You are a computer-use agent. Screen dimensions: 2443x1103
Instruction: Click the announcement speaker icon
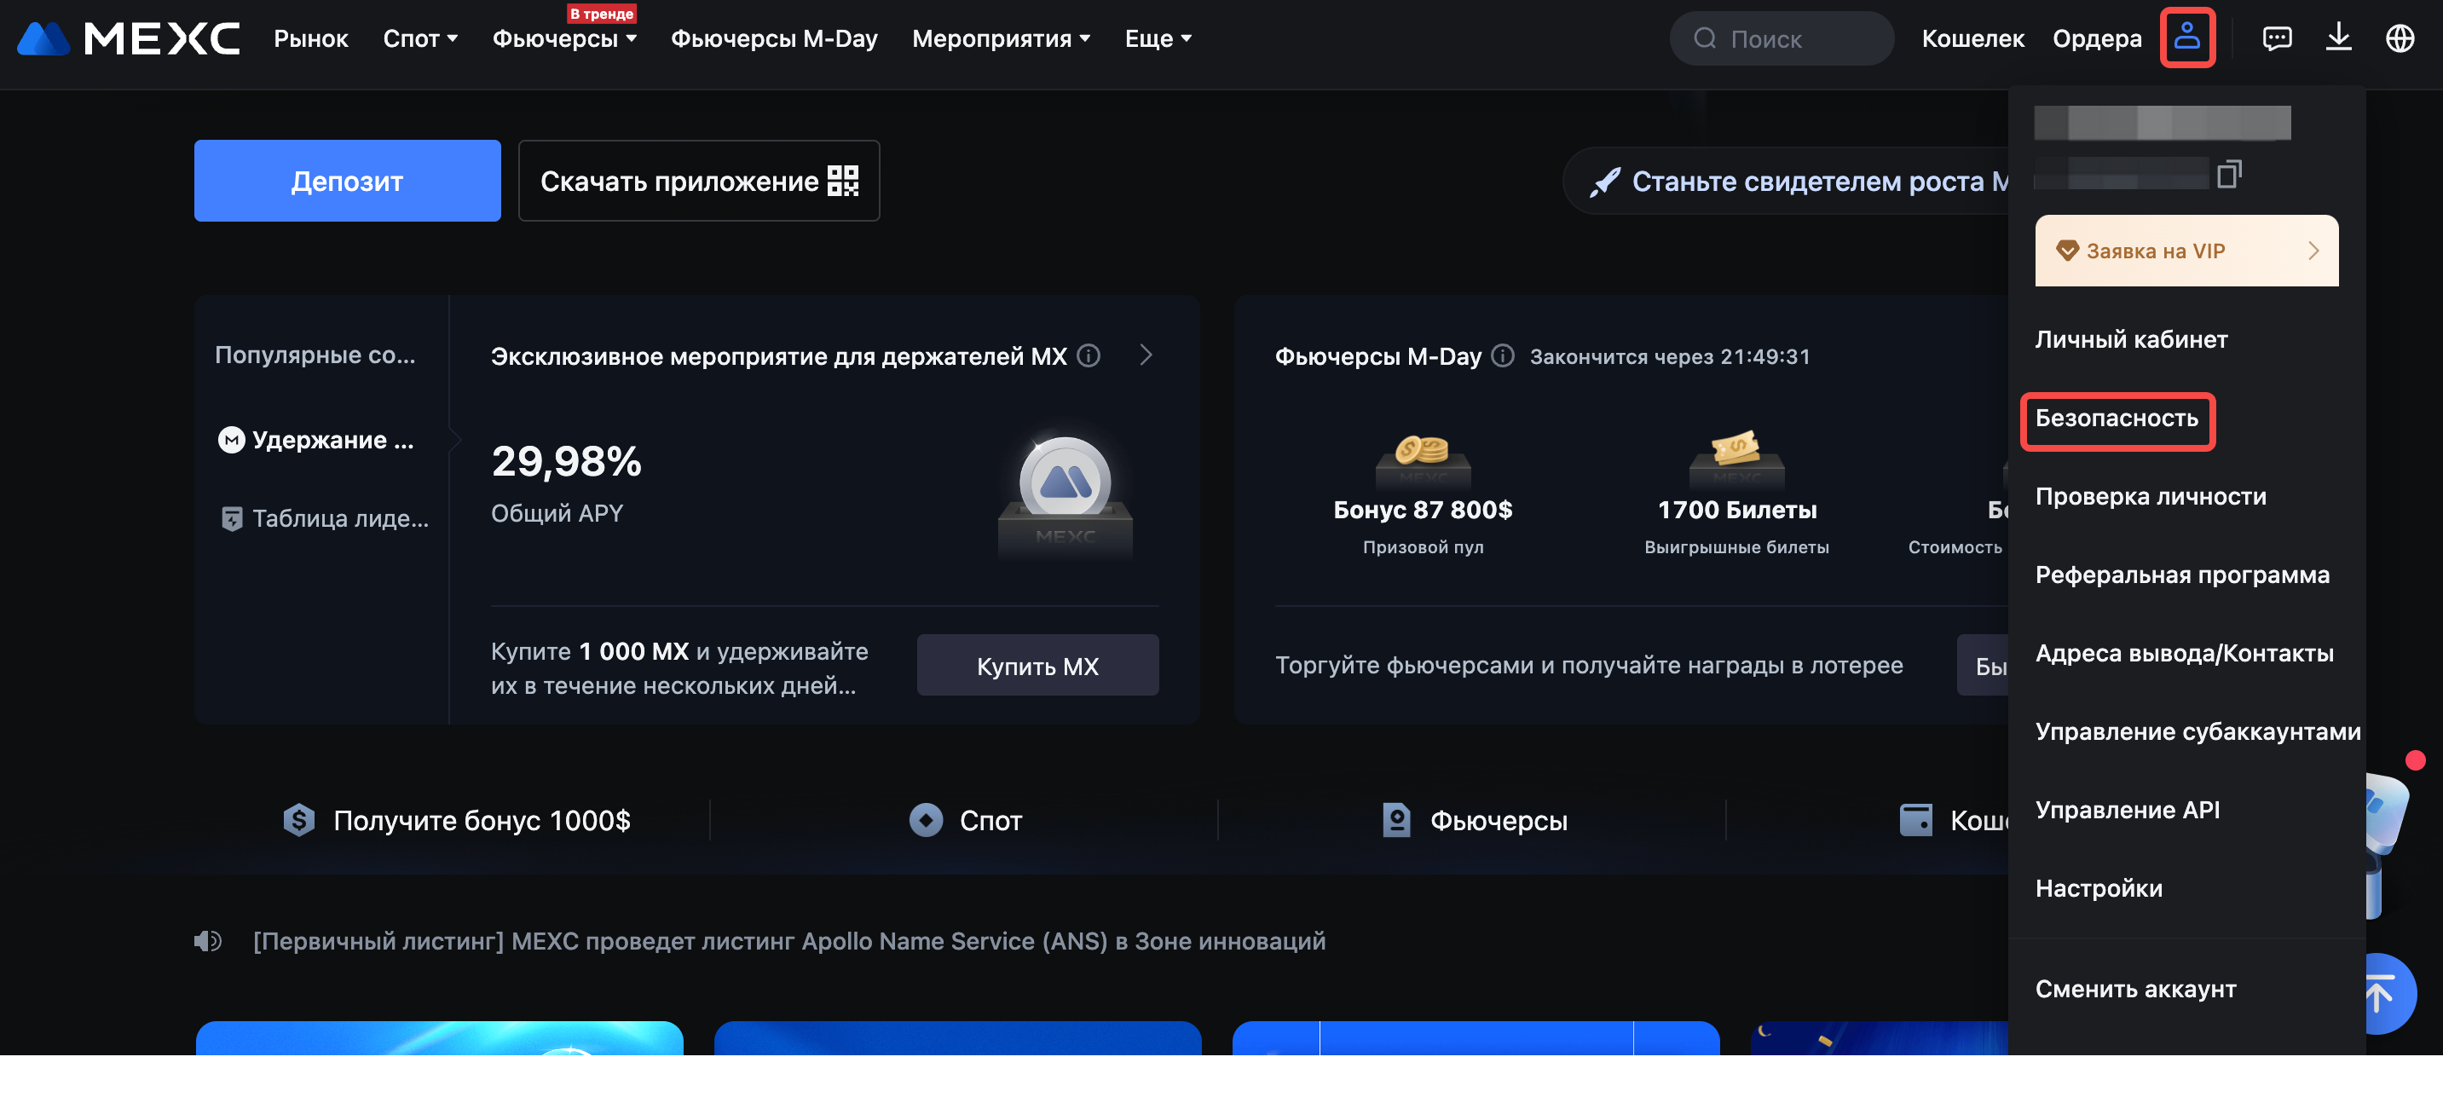[208, 941]
